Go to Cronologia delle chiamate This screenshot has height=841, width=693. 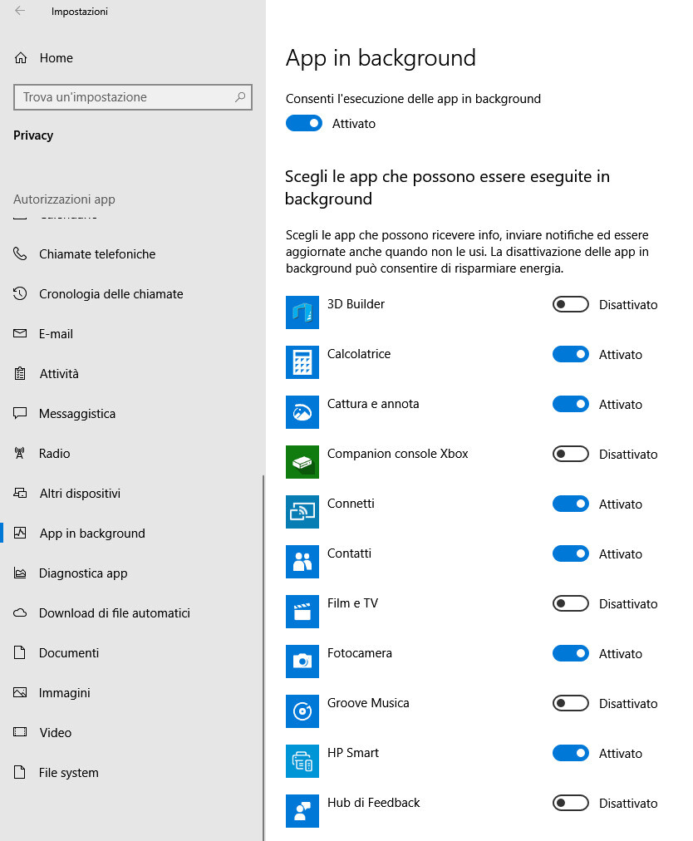point(131,293)
